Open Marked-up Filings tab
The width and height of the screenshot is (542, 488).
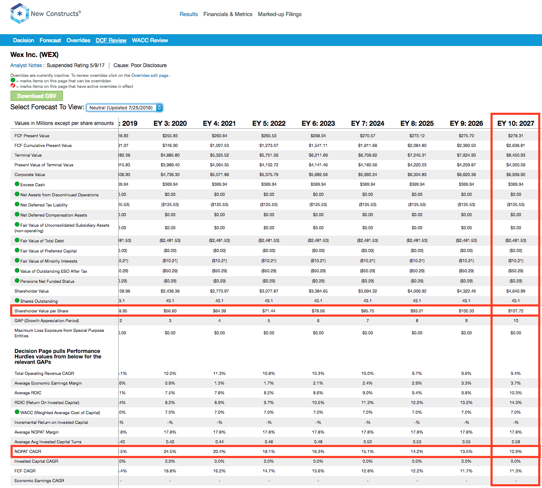coord(280,14)
